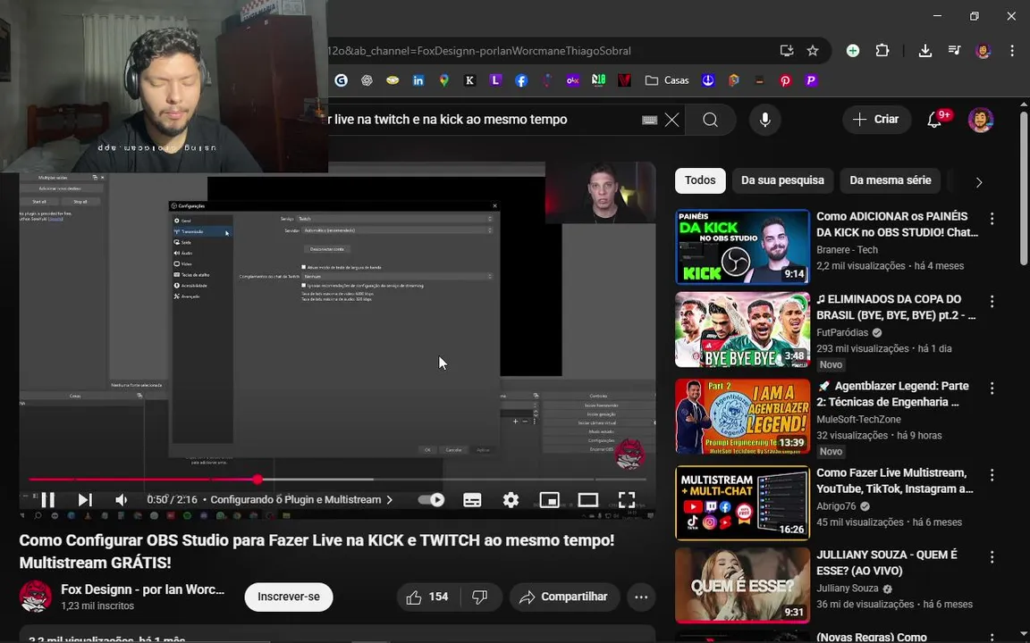Dislike this video
This screenshot has width=1030, height=643.
click(x=480, y=597)
